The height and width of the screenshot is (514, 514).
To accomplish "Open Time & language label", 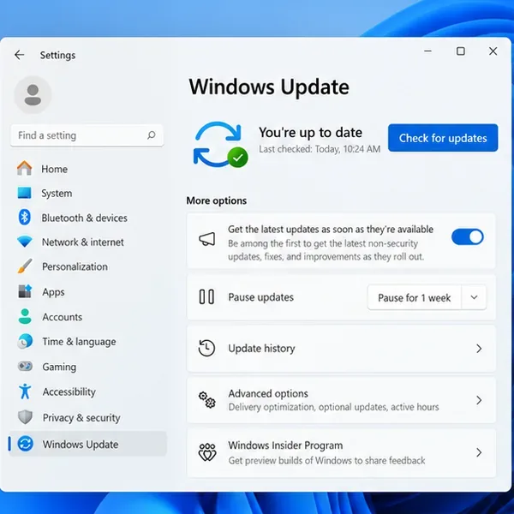I will pyautogui.click(x=79, y=342).
